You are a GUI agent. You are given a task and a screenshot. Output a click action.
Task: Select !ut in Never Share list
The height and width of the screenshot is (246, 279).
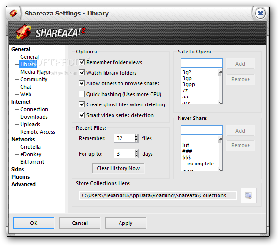coord(186,145)
